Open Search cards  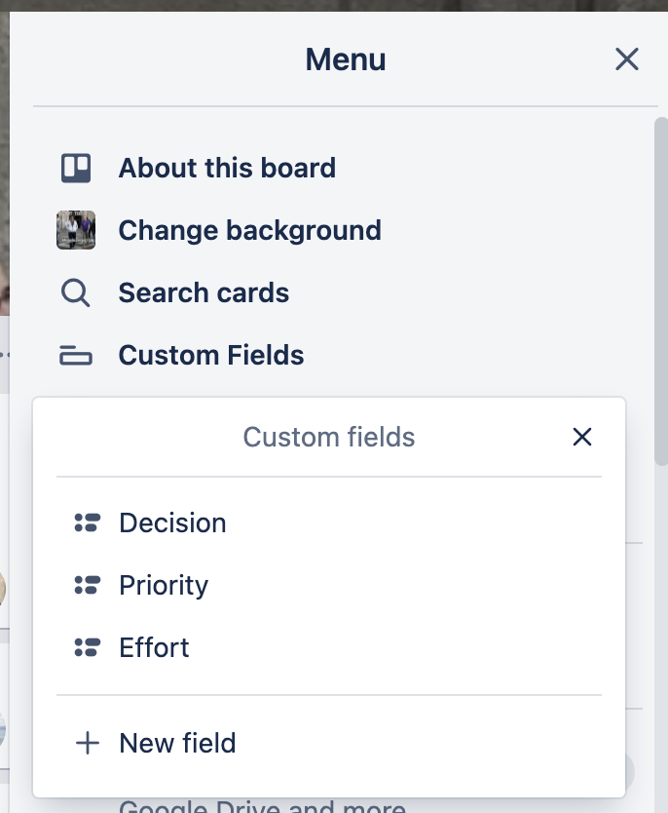tap(204, 291)
